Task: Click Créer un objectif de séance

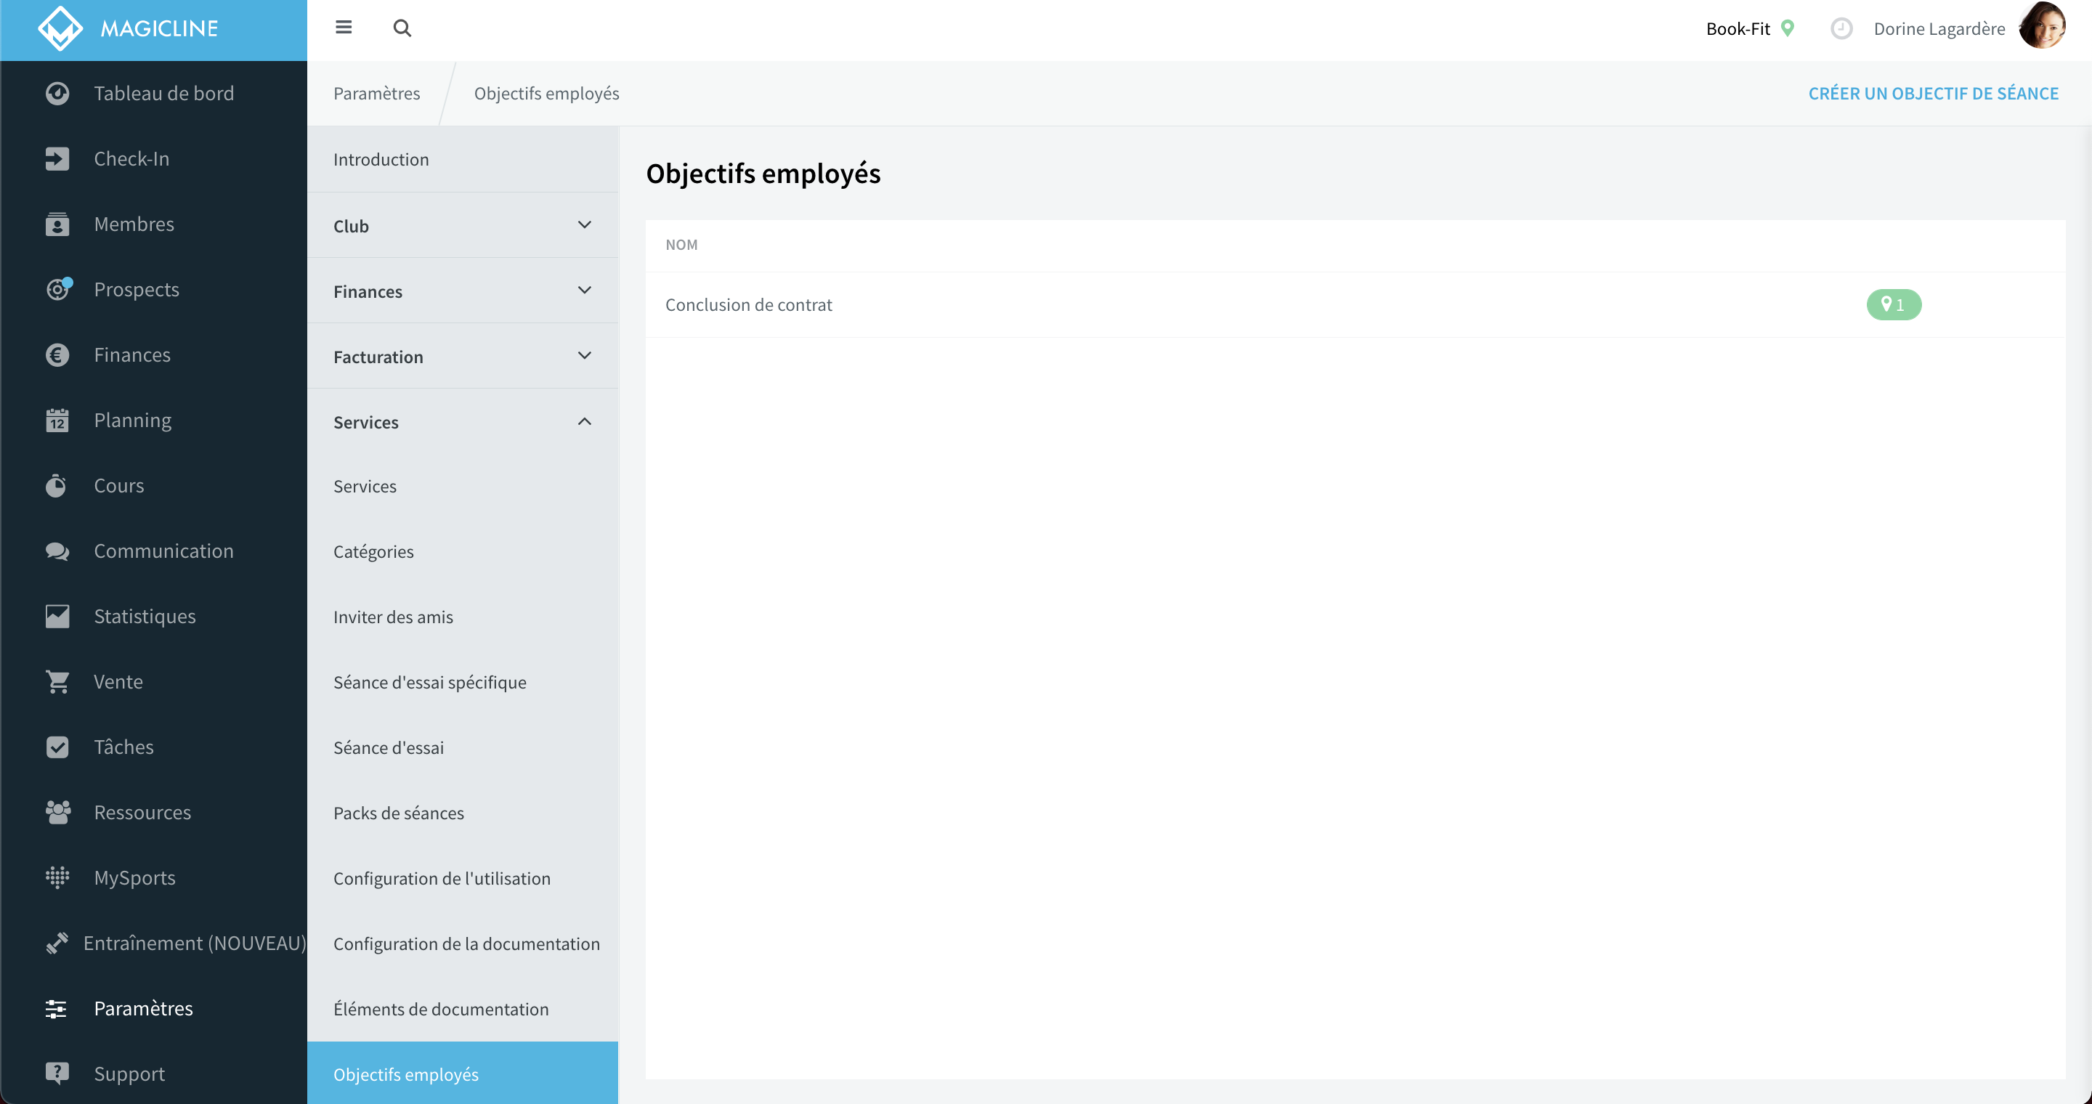Action: (x=1933, y=94)
